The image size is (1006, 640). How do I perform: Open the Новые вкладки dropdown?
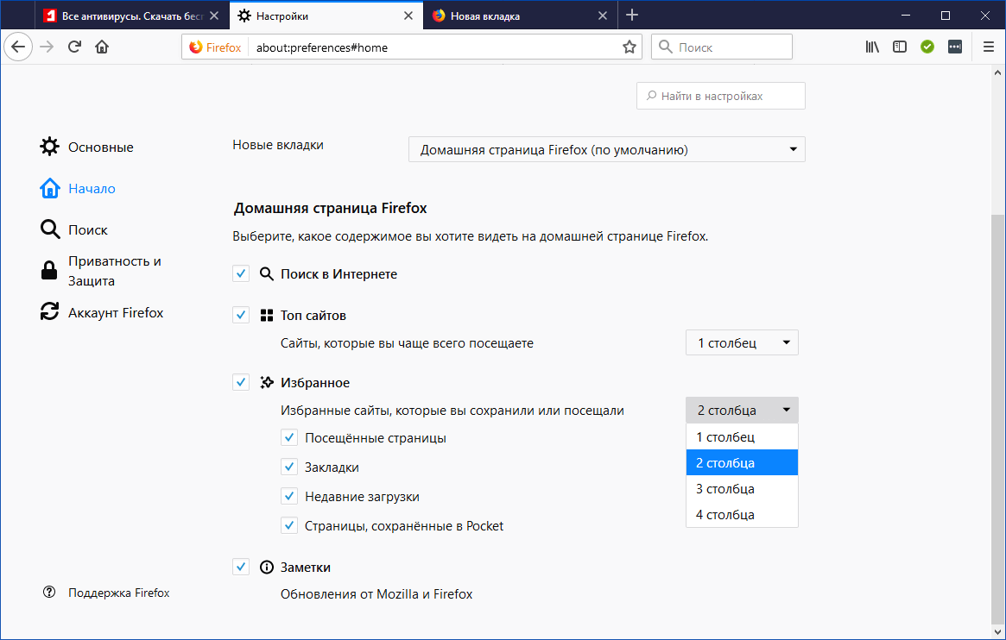pyautogui.click(x=606, y=150)
